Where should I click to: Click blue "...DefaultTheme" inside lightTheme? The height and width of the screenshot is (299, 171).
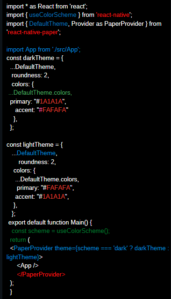click(34, 153)
